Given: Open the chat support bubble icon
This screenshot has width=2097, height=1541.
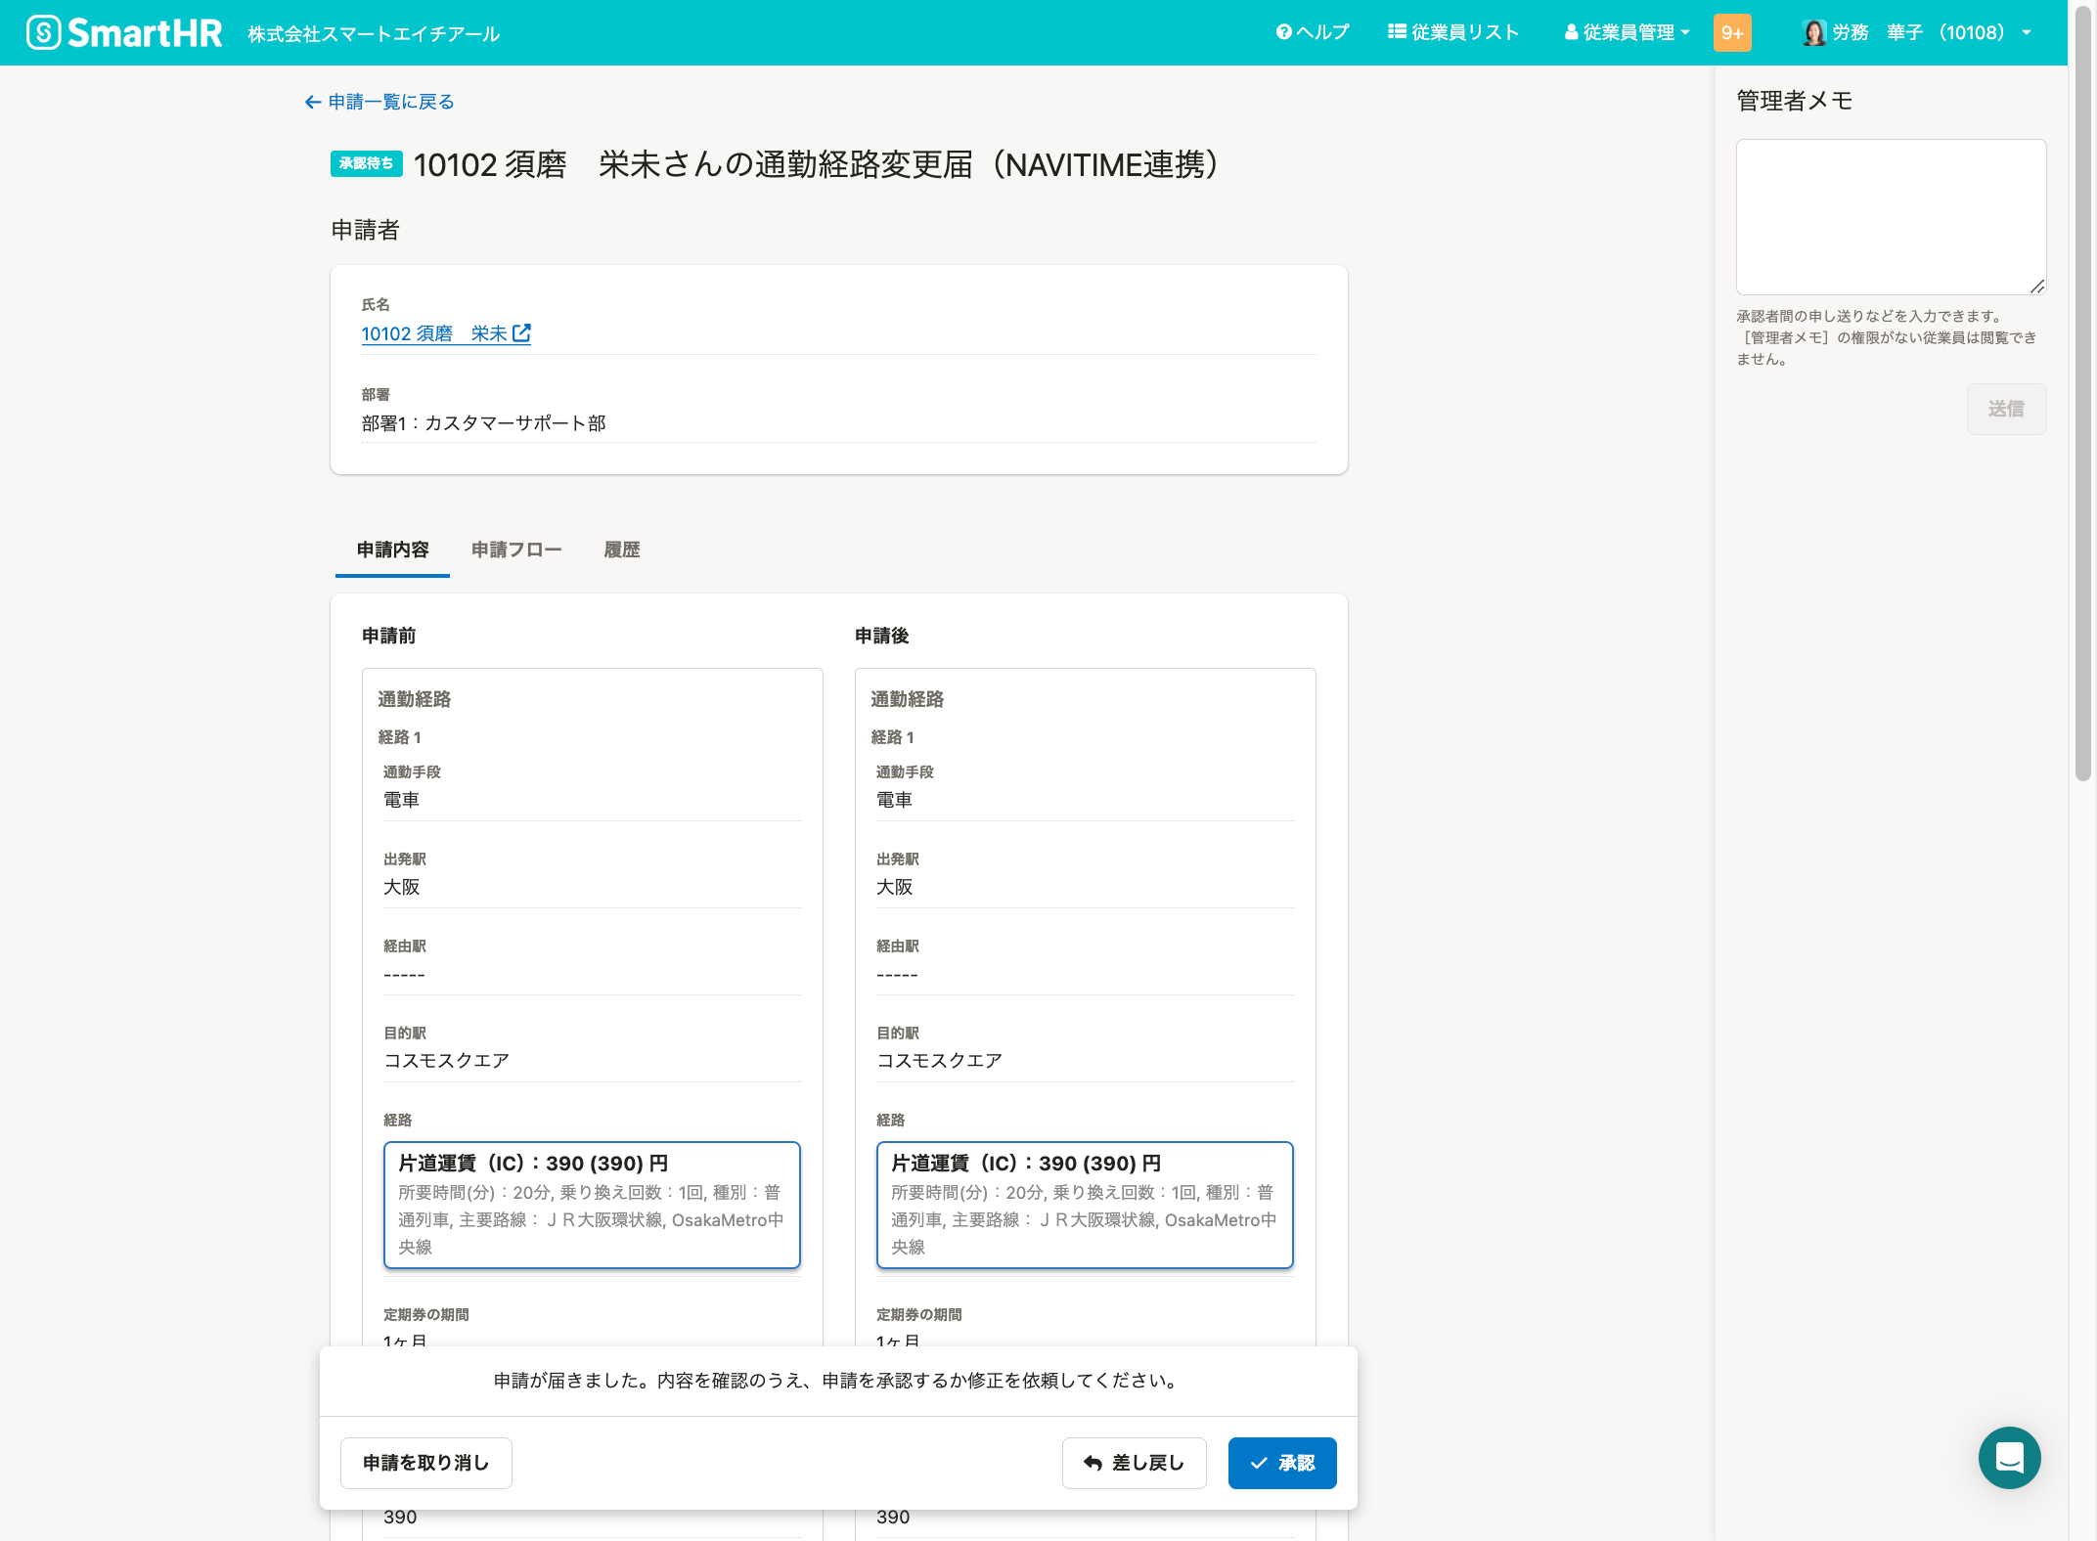Looking at the screenshot, I should 2010,1457.
